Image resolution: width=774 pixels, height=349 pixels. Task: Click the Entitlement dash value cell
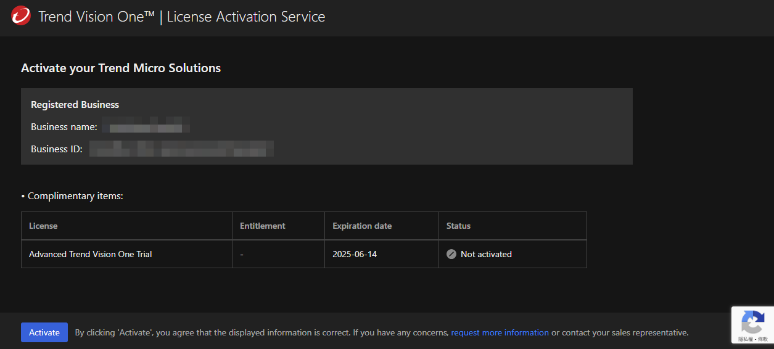tap(242, 254)
